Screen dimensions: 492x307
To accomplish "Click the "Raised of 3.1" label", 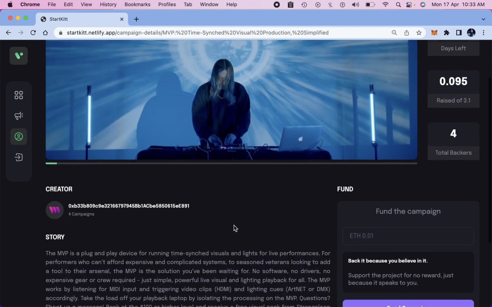I will click(x=453, y=101).
